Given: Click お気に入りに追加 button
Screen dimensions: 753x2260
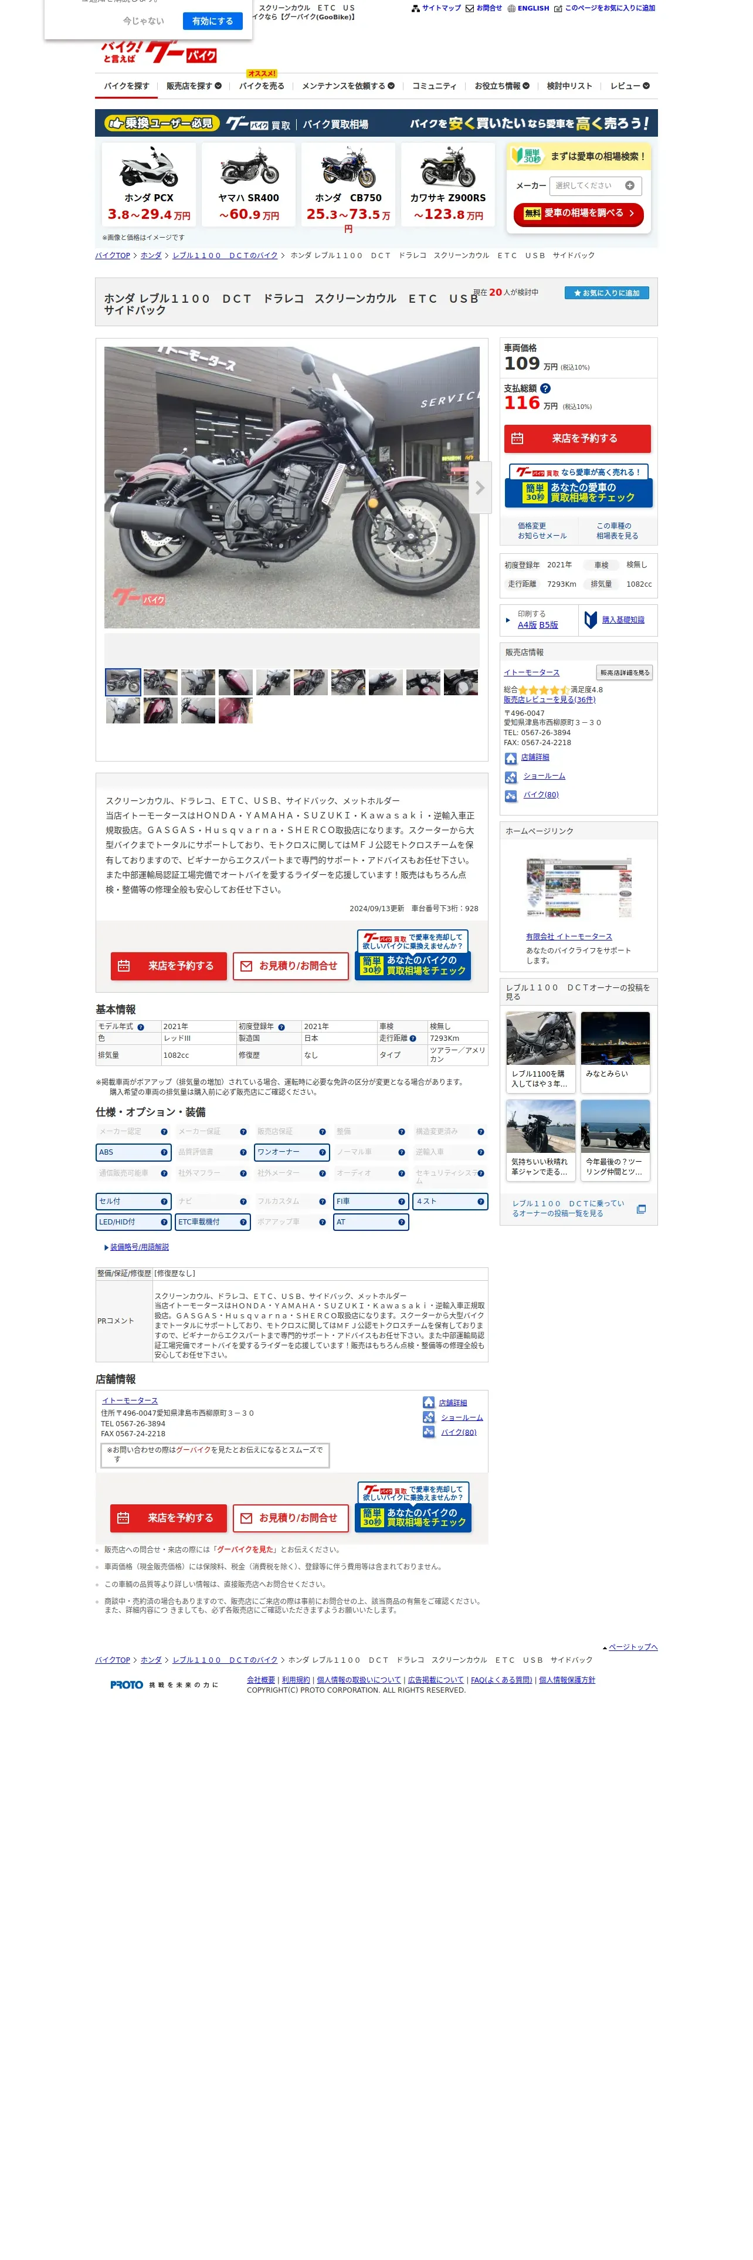Looking at the screenshot, I should (x=606, y=292).
